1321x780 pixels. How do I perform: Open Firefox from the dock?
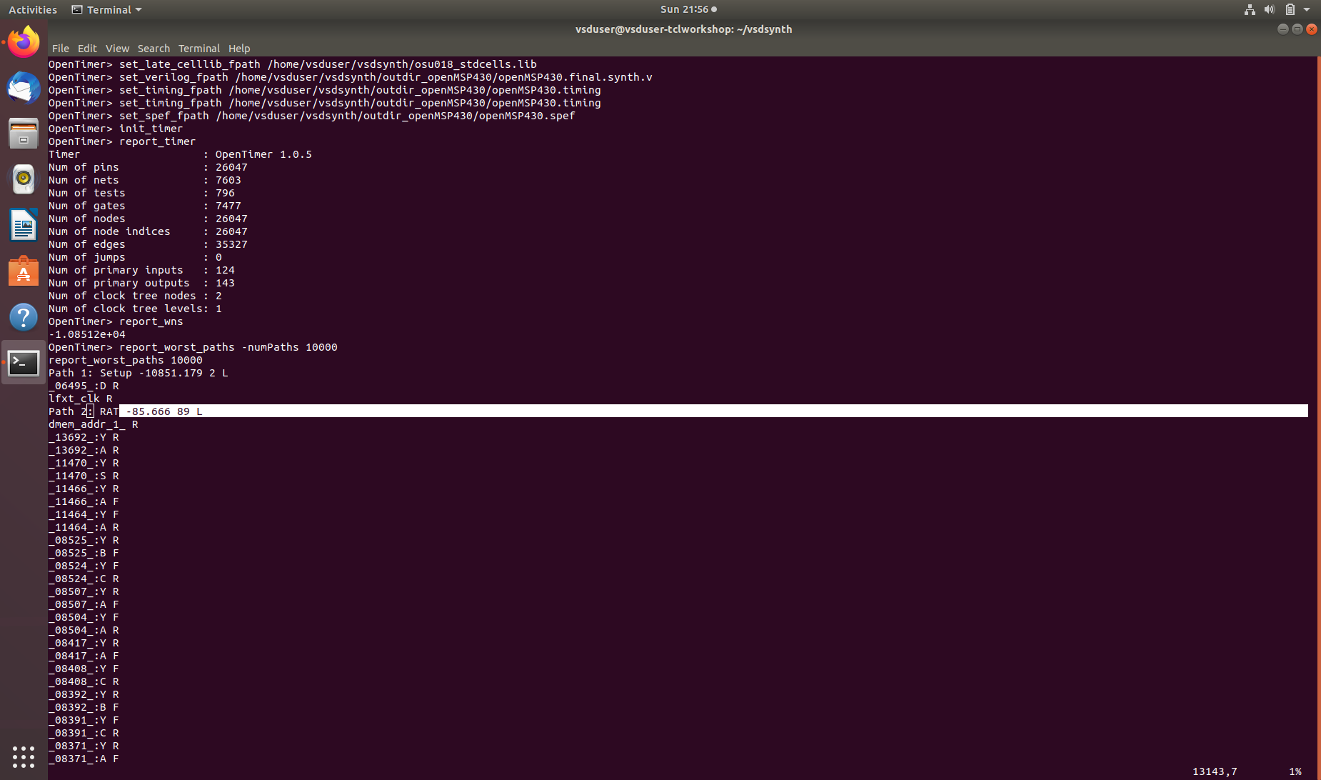click(x=24, y=41)
